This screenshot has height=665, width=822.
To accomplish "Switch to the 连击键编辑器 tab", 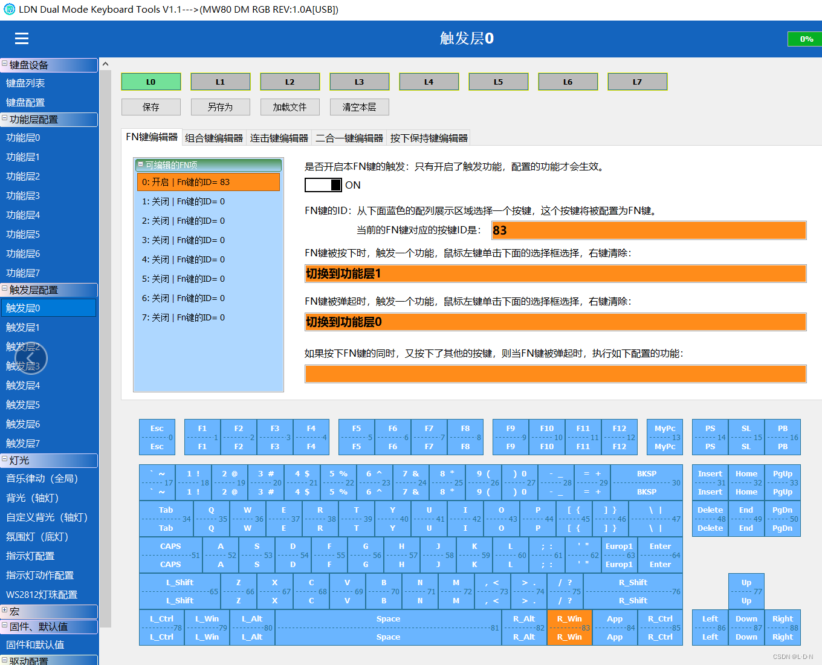I will [x=279, y=138].
